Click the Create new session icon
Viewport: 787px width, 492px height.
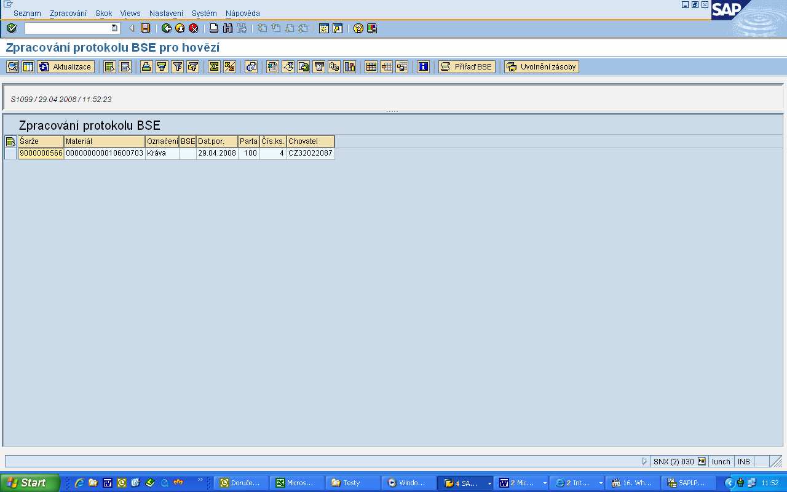323,28
